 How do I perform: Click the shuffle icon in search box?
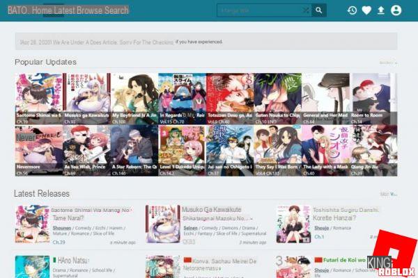306,10
